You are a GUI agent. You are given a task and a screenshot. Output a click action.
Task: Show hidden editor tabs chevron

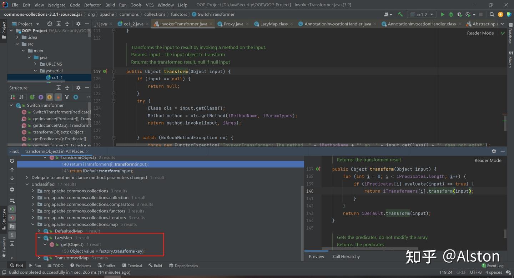(x=503, y=24)
